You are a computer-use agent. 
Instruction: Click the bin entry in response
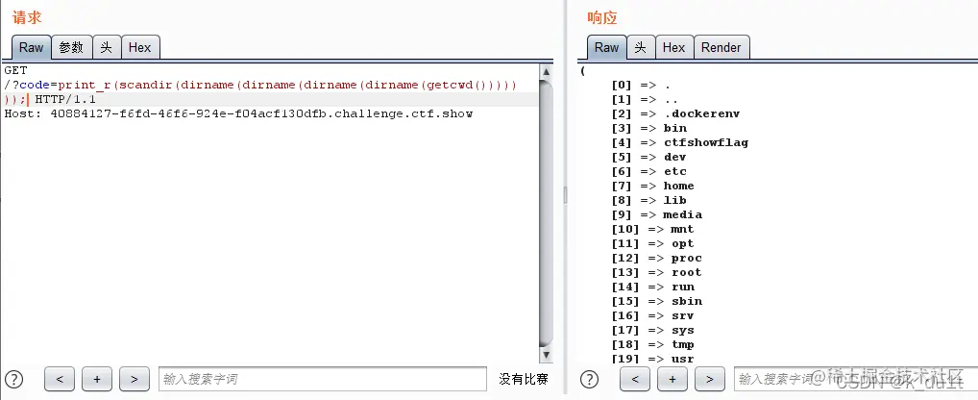[x=675, y=128]
